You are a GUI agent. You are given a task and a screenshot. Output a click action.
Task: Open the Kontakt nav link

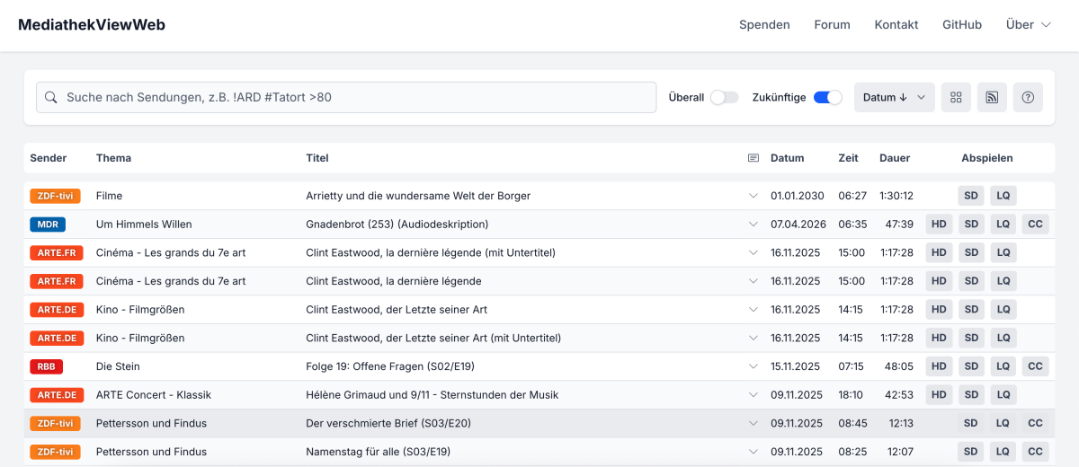(x=896, y=25)
